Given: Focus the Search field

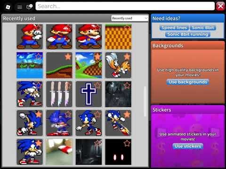Looking at the screenshot, I should [125, 6].
